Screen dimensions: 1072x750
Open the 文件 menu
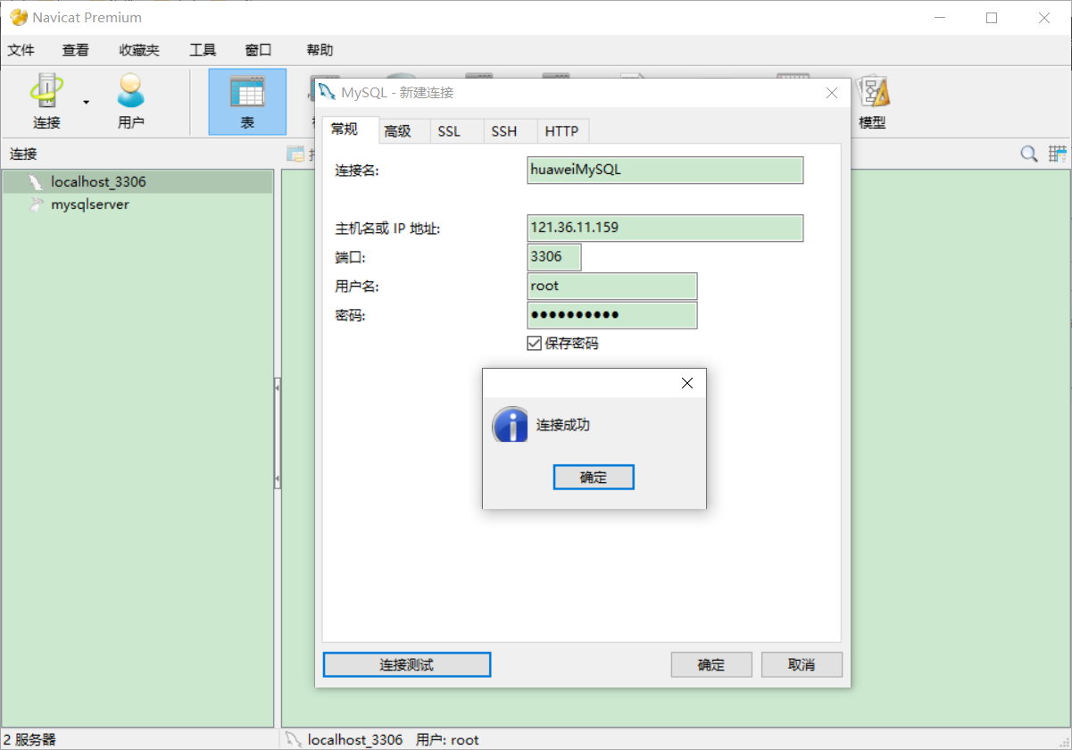(21, 50)
